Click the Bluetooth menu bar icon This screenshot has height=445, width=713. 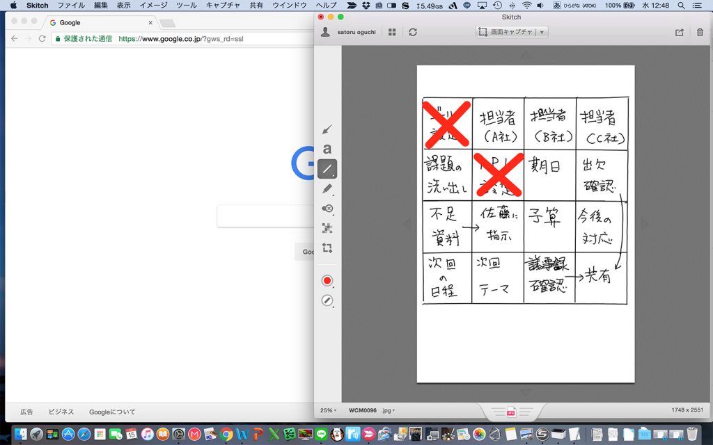512,6
